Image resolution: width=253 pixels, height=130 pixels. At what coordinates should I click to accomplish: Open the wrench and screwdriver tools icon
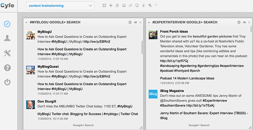click(7, 53)
